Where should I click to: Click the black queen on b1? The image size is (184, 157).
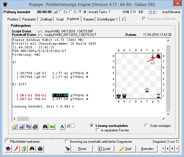[x=124, y=96]
